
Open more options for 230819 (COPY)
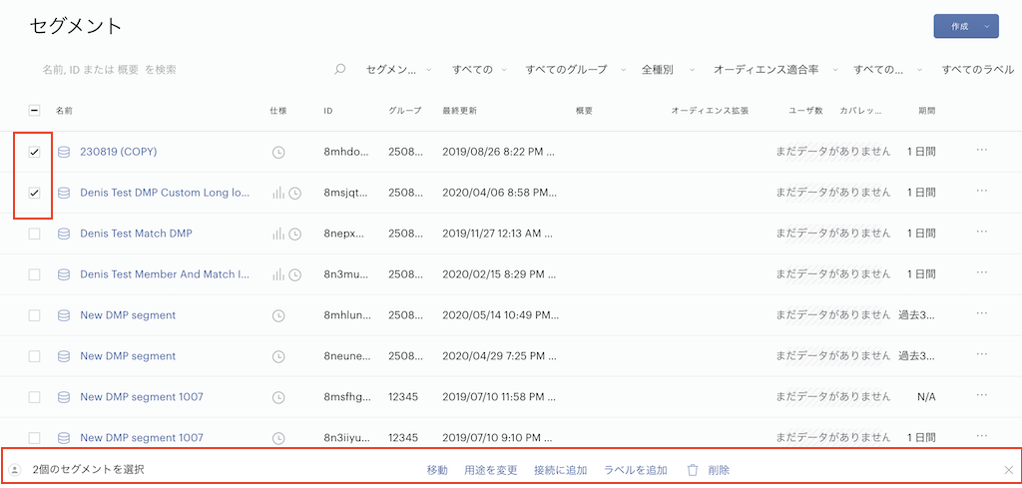[x=982, y=150]
